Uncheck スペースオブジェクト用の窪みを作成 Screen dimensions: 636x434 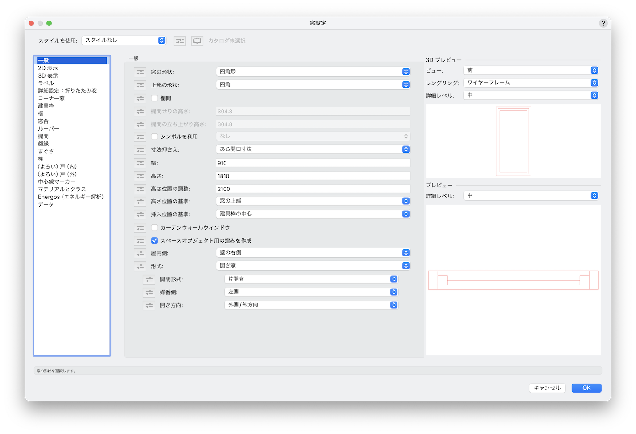click(x=155, y=240)
